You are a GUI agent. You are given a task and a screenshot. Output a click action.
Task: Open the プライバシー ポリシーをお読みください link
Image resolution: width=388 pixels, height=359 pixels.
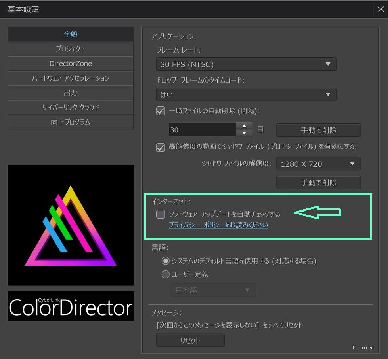[x=218, y=225]
